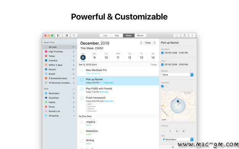
Task: Select Saturday 14 in week strip
Action: coord(153,57)
